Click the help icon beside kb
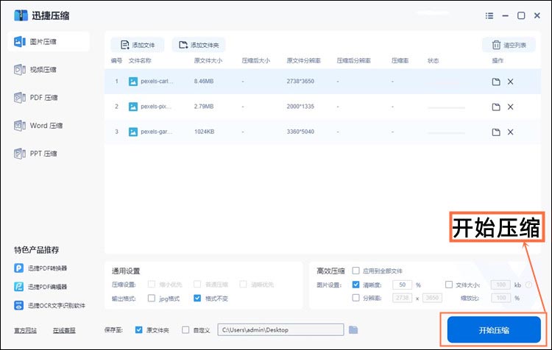Screen dimensions: 552x350 (528, 285)
